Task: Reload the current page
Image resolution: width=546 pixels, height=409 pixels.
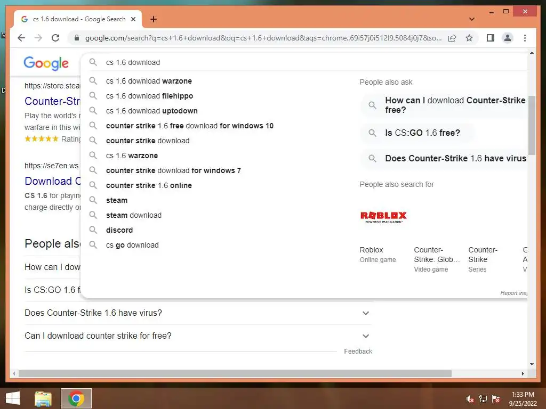Action: click(55, 38)
